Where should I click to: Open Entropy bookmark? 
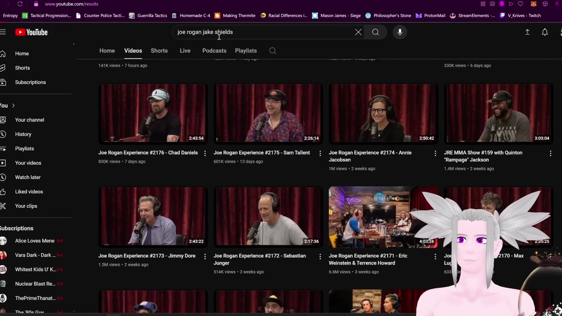coord(10,15)
